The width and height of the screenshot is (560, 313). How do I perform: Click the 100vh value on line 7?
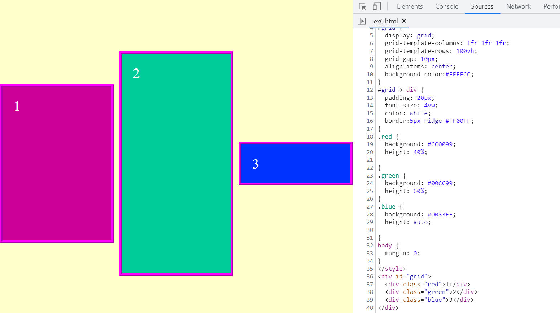pyautogui.click(x=465, y=51)
